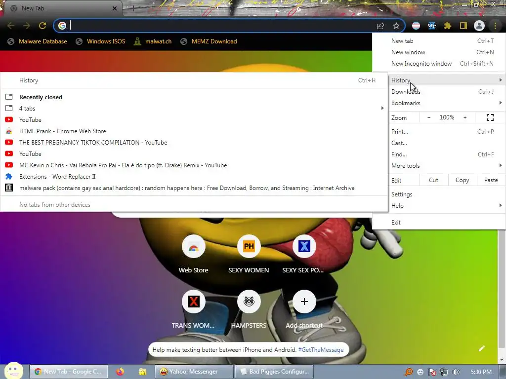
Task: Select New tab from Chrome menu
Action: pyautogui.click(x=439, y=41)
